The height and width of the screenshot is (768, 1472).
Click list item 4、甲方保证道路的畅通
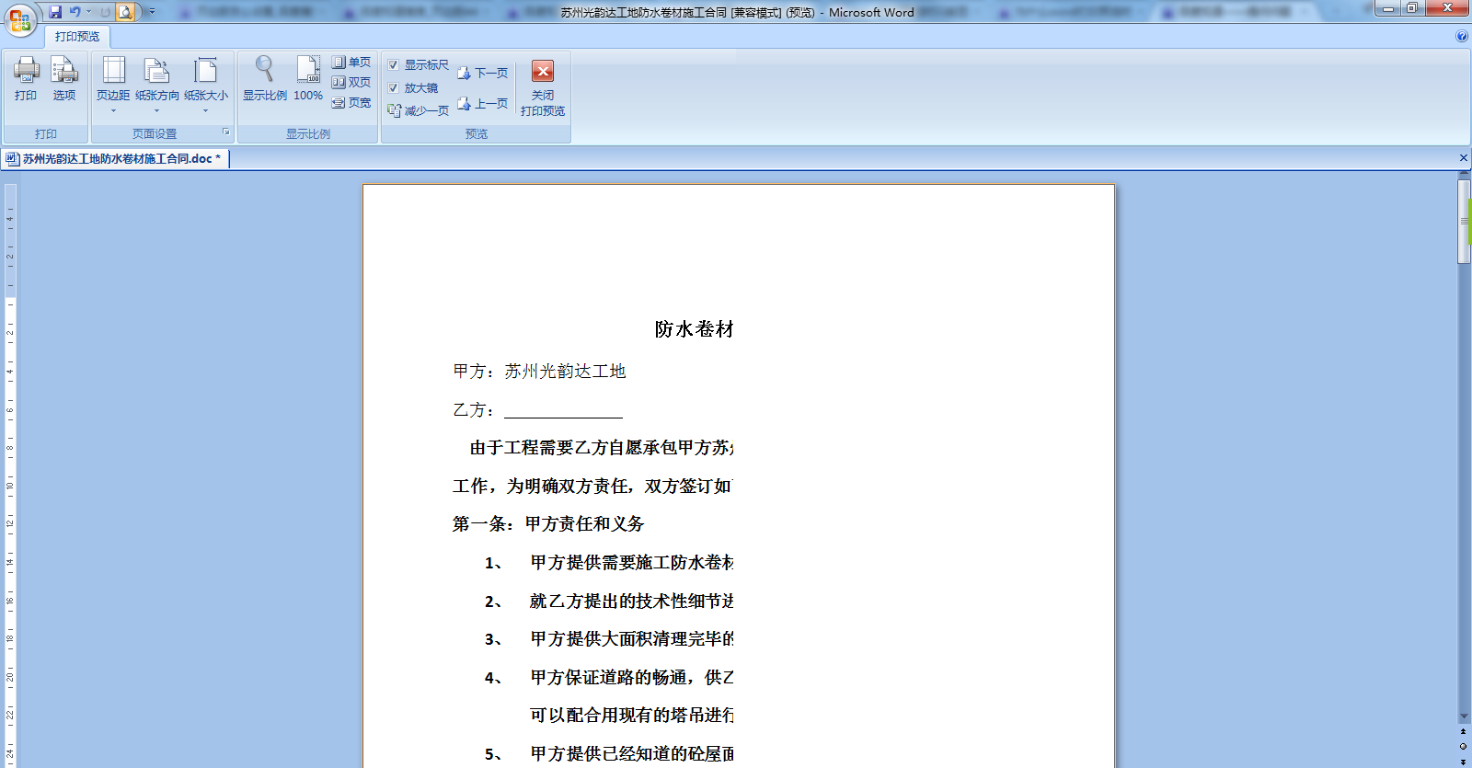click(609, 678)
